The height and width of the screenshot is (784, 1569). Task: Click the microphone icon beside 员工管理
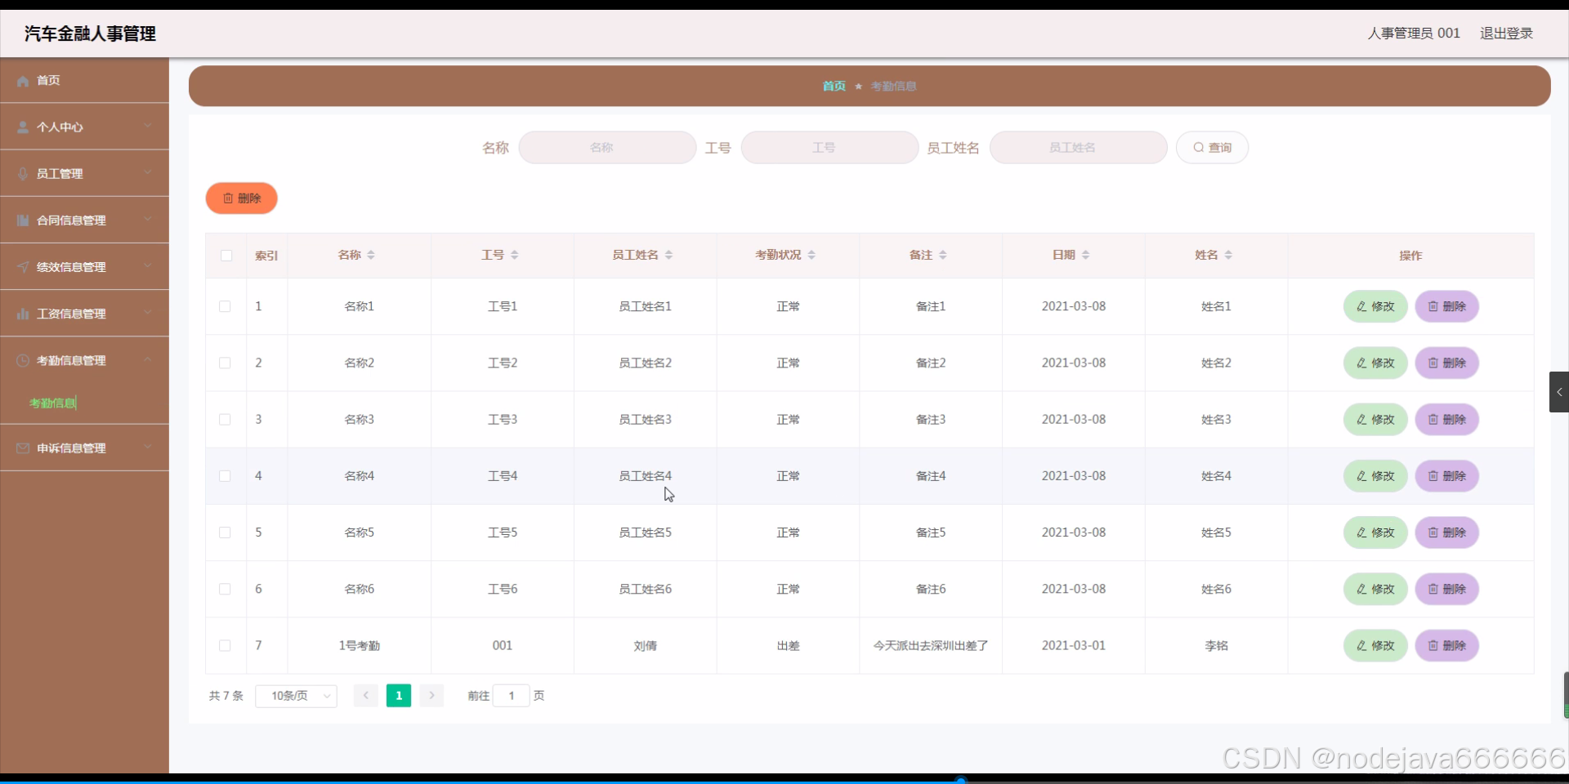[x=23, y=174]
